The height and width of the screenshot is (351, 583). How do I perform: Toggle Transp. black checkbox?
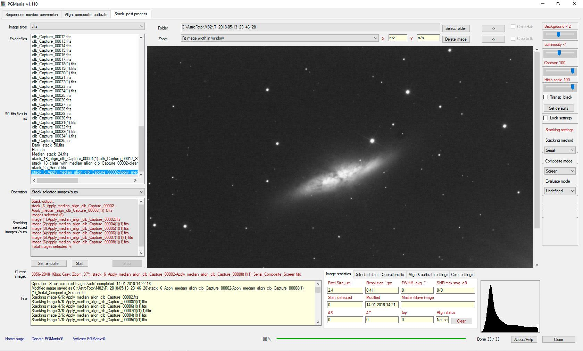tap(546, 97)
